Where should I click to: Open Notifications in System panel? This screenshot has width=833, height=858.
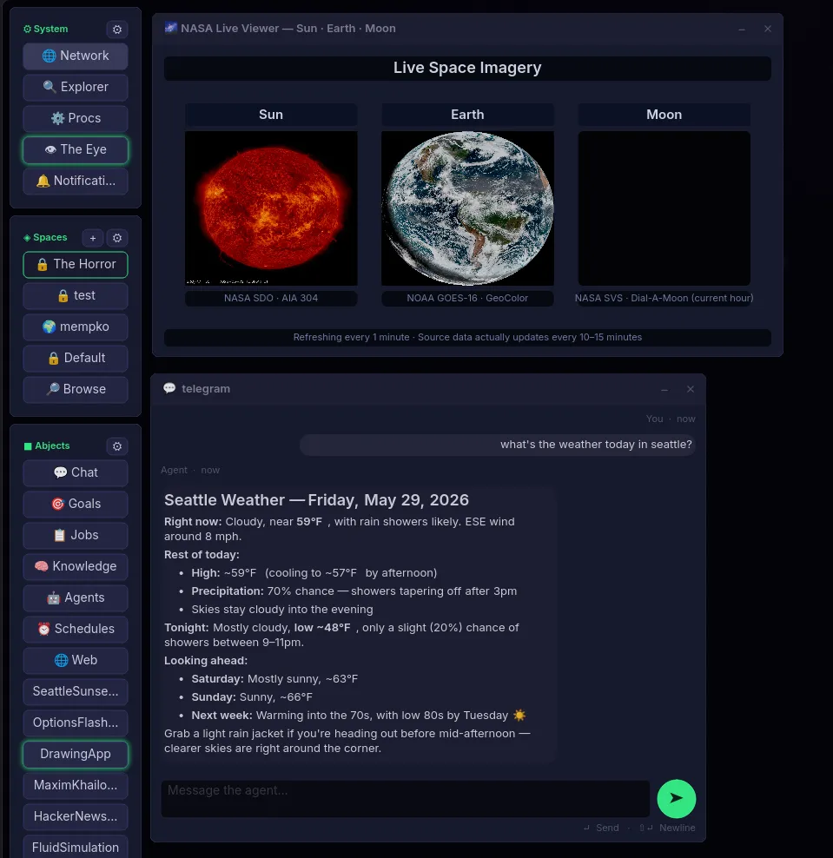76,181
